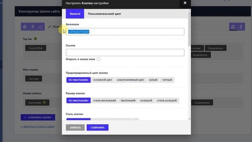Click Сохранить шапку button in background
Viewport: 252px width, 142px height.
(38, 118)
